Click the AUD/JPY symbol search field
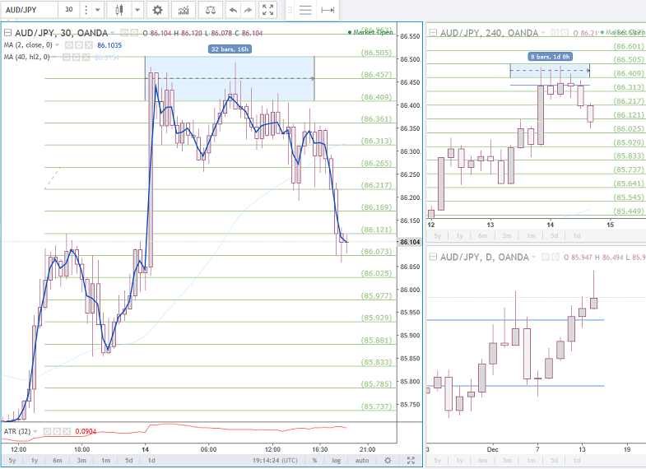 30,10
